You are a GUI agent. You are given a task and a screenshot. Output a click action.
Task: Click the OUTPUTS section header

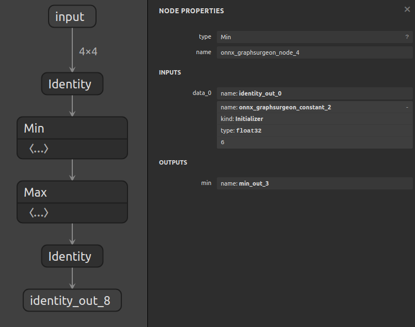(x=173, y=162)
